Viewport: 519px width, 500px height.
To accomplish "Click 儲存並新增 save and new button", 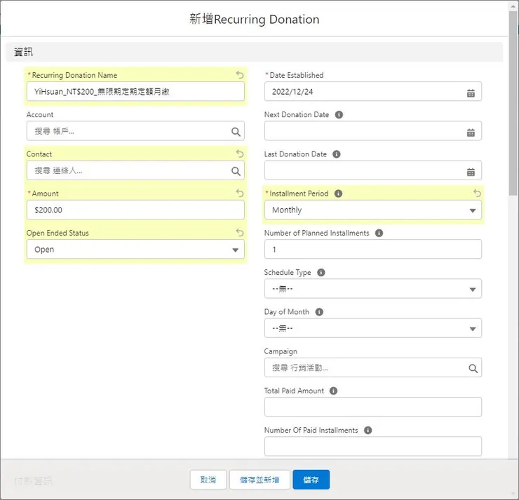I will [259, 480].
